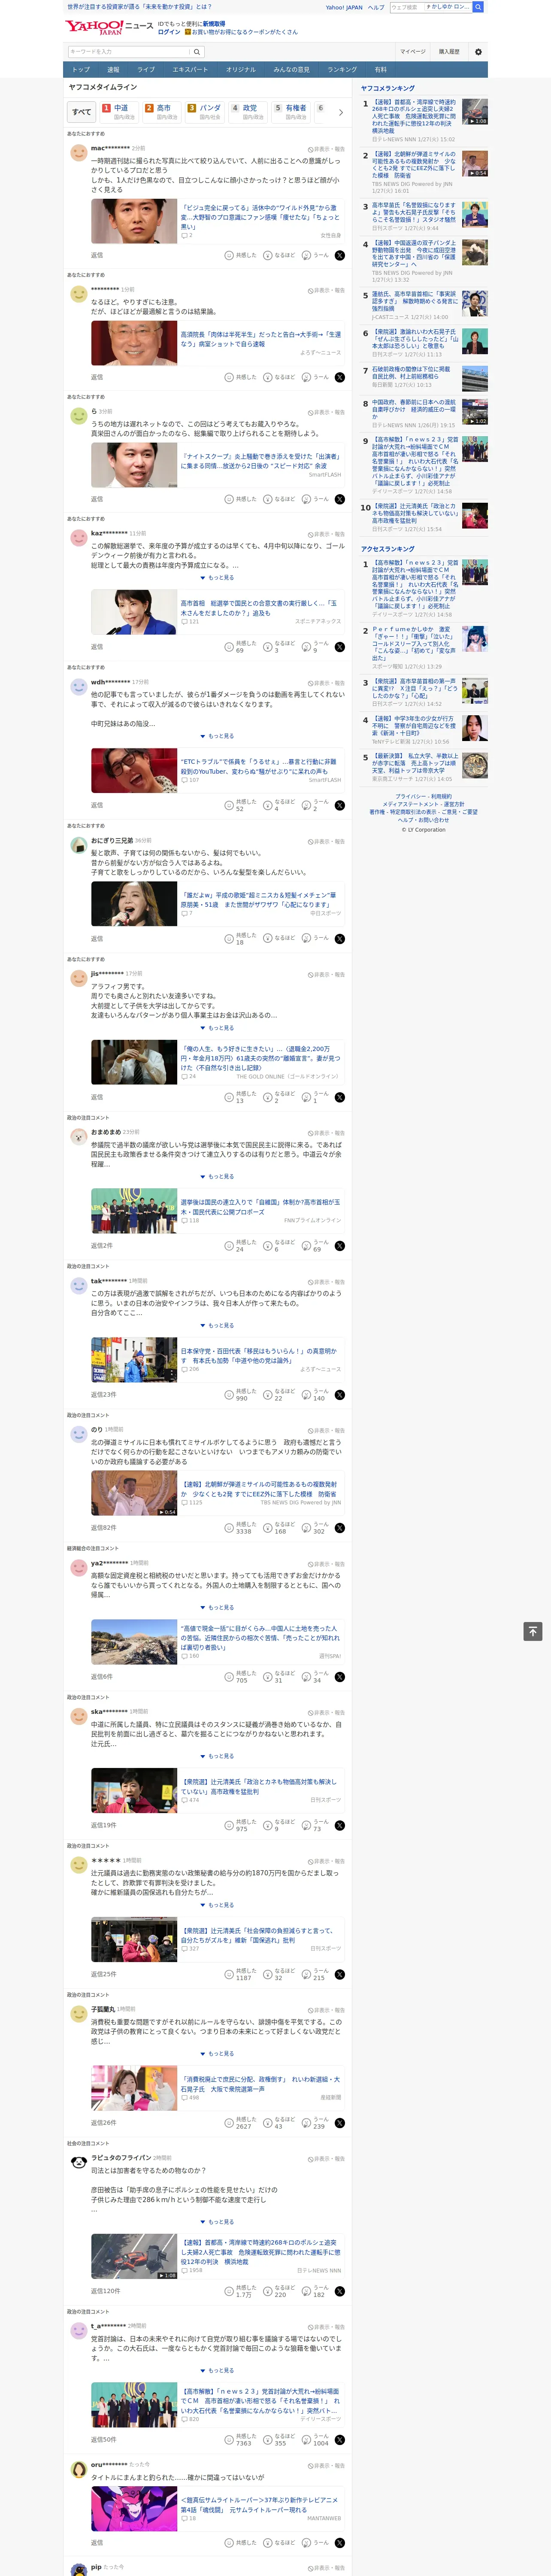Click kaz's pink avatar icon
Image resolution: width=551 pixels, height=2576 pixels.
coord(78,538)
